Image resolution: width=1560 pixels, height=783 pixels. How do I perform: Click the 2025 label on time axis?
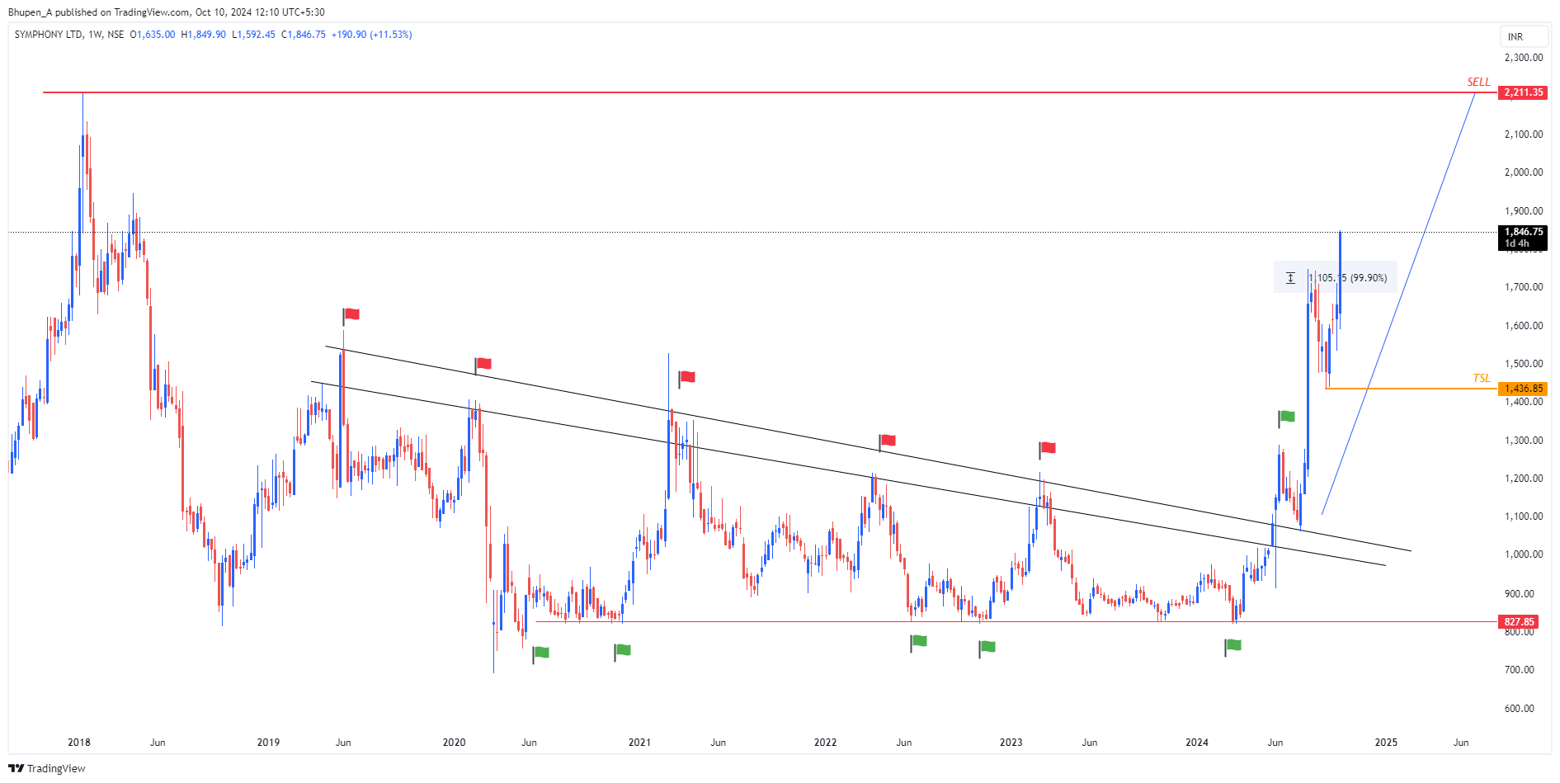1386,743
